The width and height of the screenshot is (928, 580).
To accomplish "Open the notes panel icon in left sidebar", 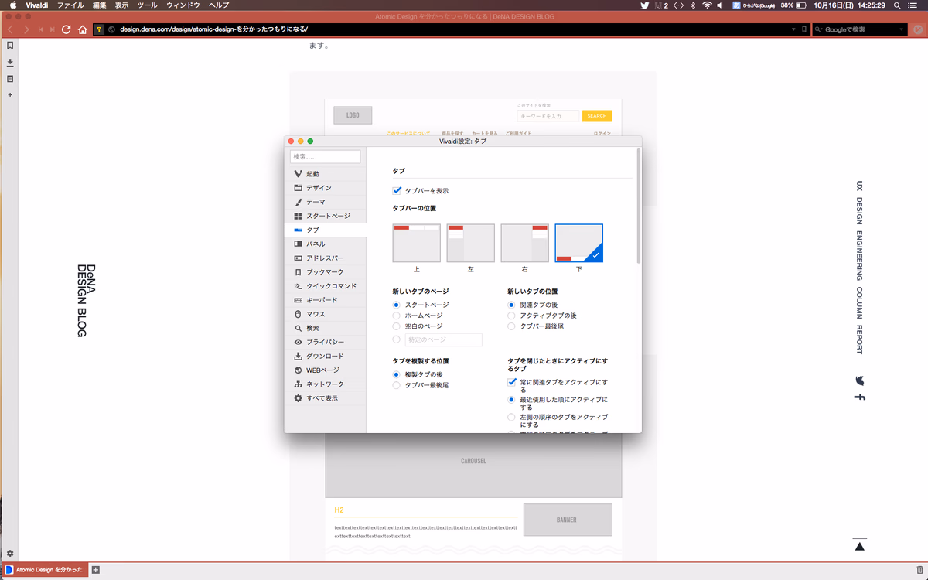I will tap(10, 79).
